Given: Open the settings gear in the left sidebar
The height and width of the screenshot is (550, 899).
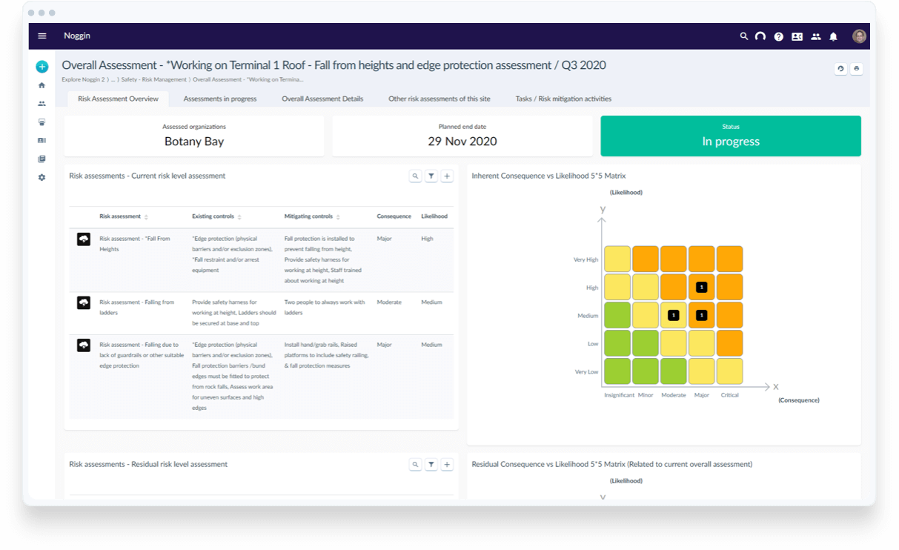Looking at the screenshot, I should [x=42, y=177].
